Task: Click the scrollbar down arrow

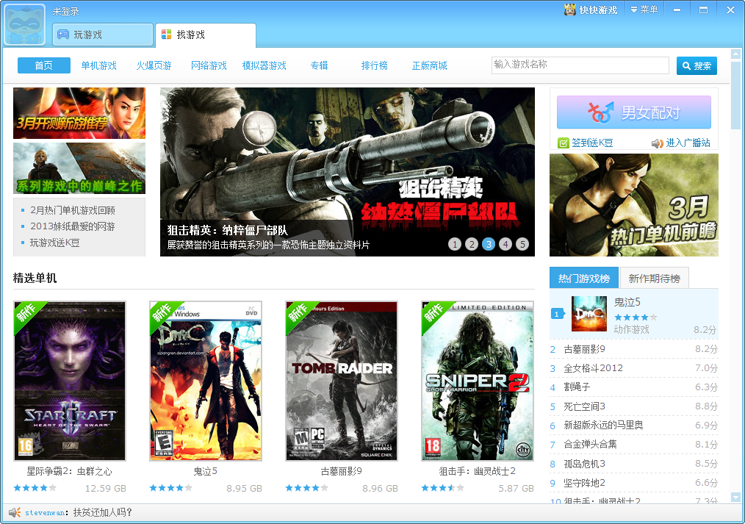Action: pos(736,497)
